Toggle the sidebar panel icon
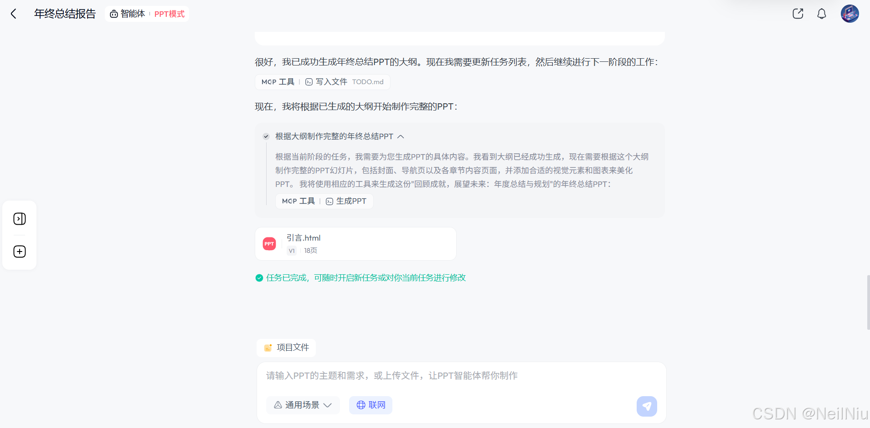 (x=19, y=219)
